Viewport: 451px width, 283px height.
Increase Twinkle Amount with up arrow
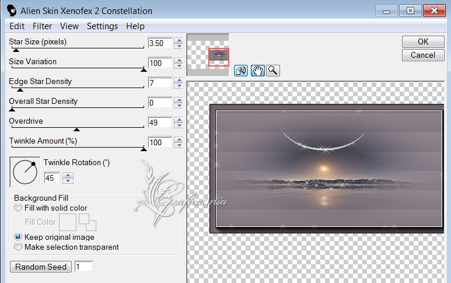click(179, 140)
